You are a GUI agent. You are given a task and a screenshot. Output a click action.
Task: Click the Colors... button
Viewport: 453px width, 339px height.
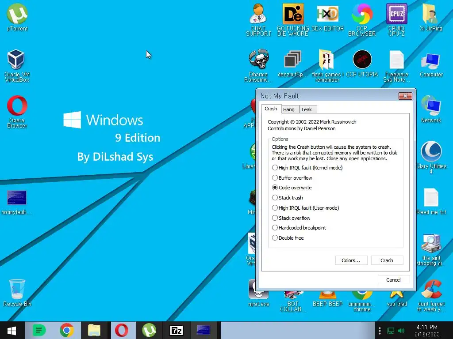[x=351, y=260]
